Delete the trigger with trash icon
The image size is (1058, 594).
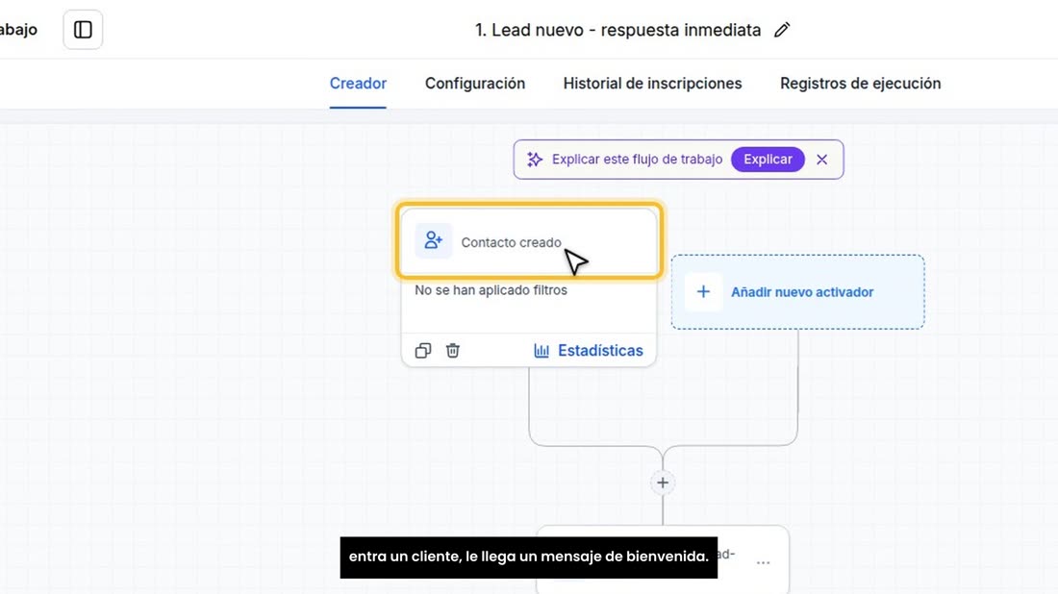coord(453,351)
